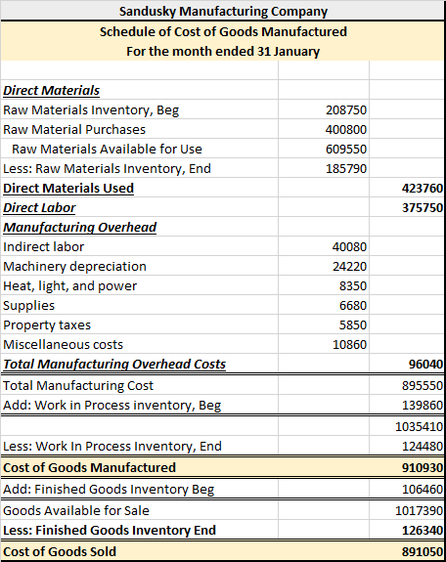The height and width of the screenshot is (562, 446).
Task: Select Add: Finished Goods Inventory Beg label
Action: tap(109, 489)
